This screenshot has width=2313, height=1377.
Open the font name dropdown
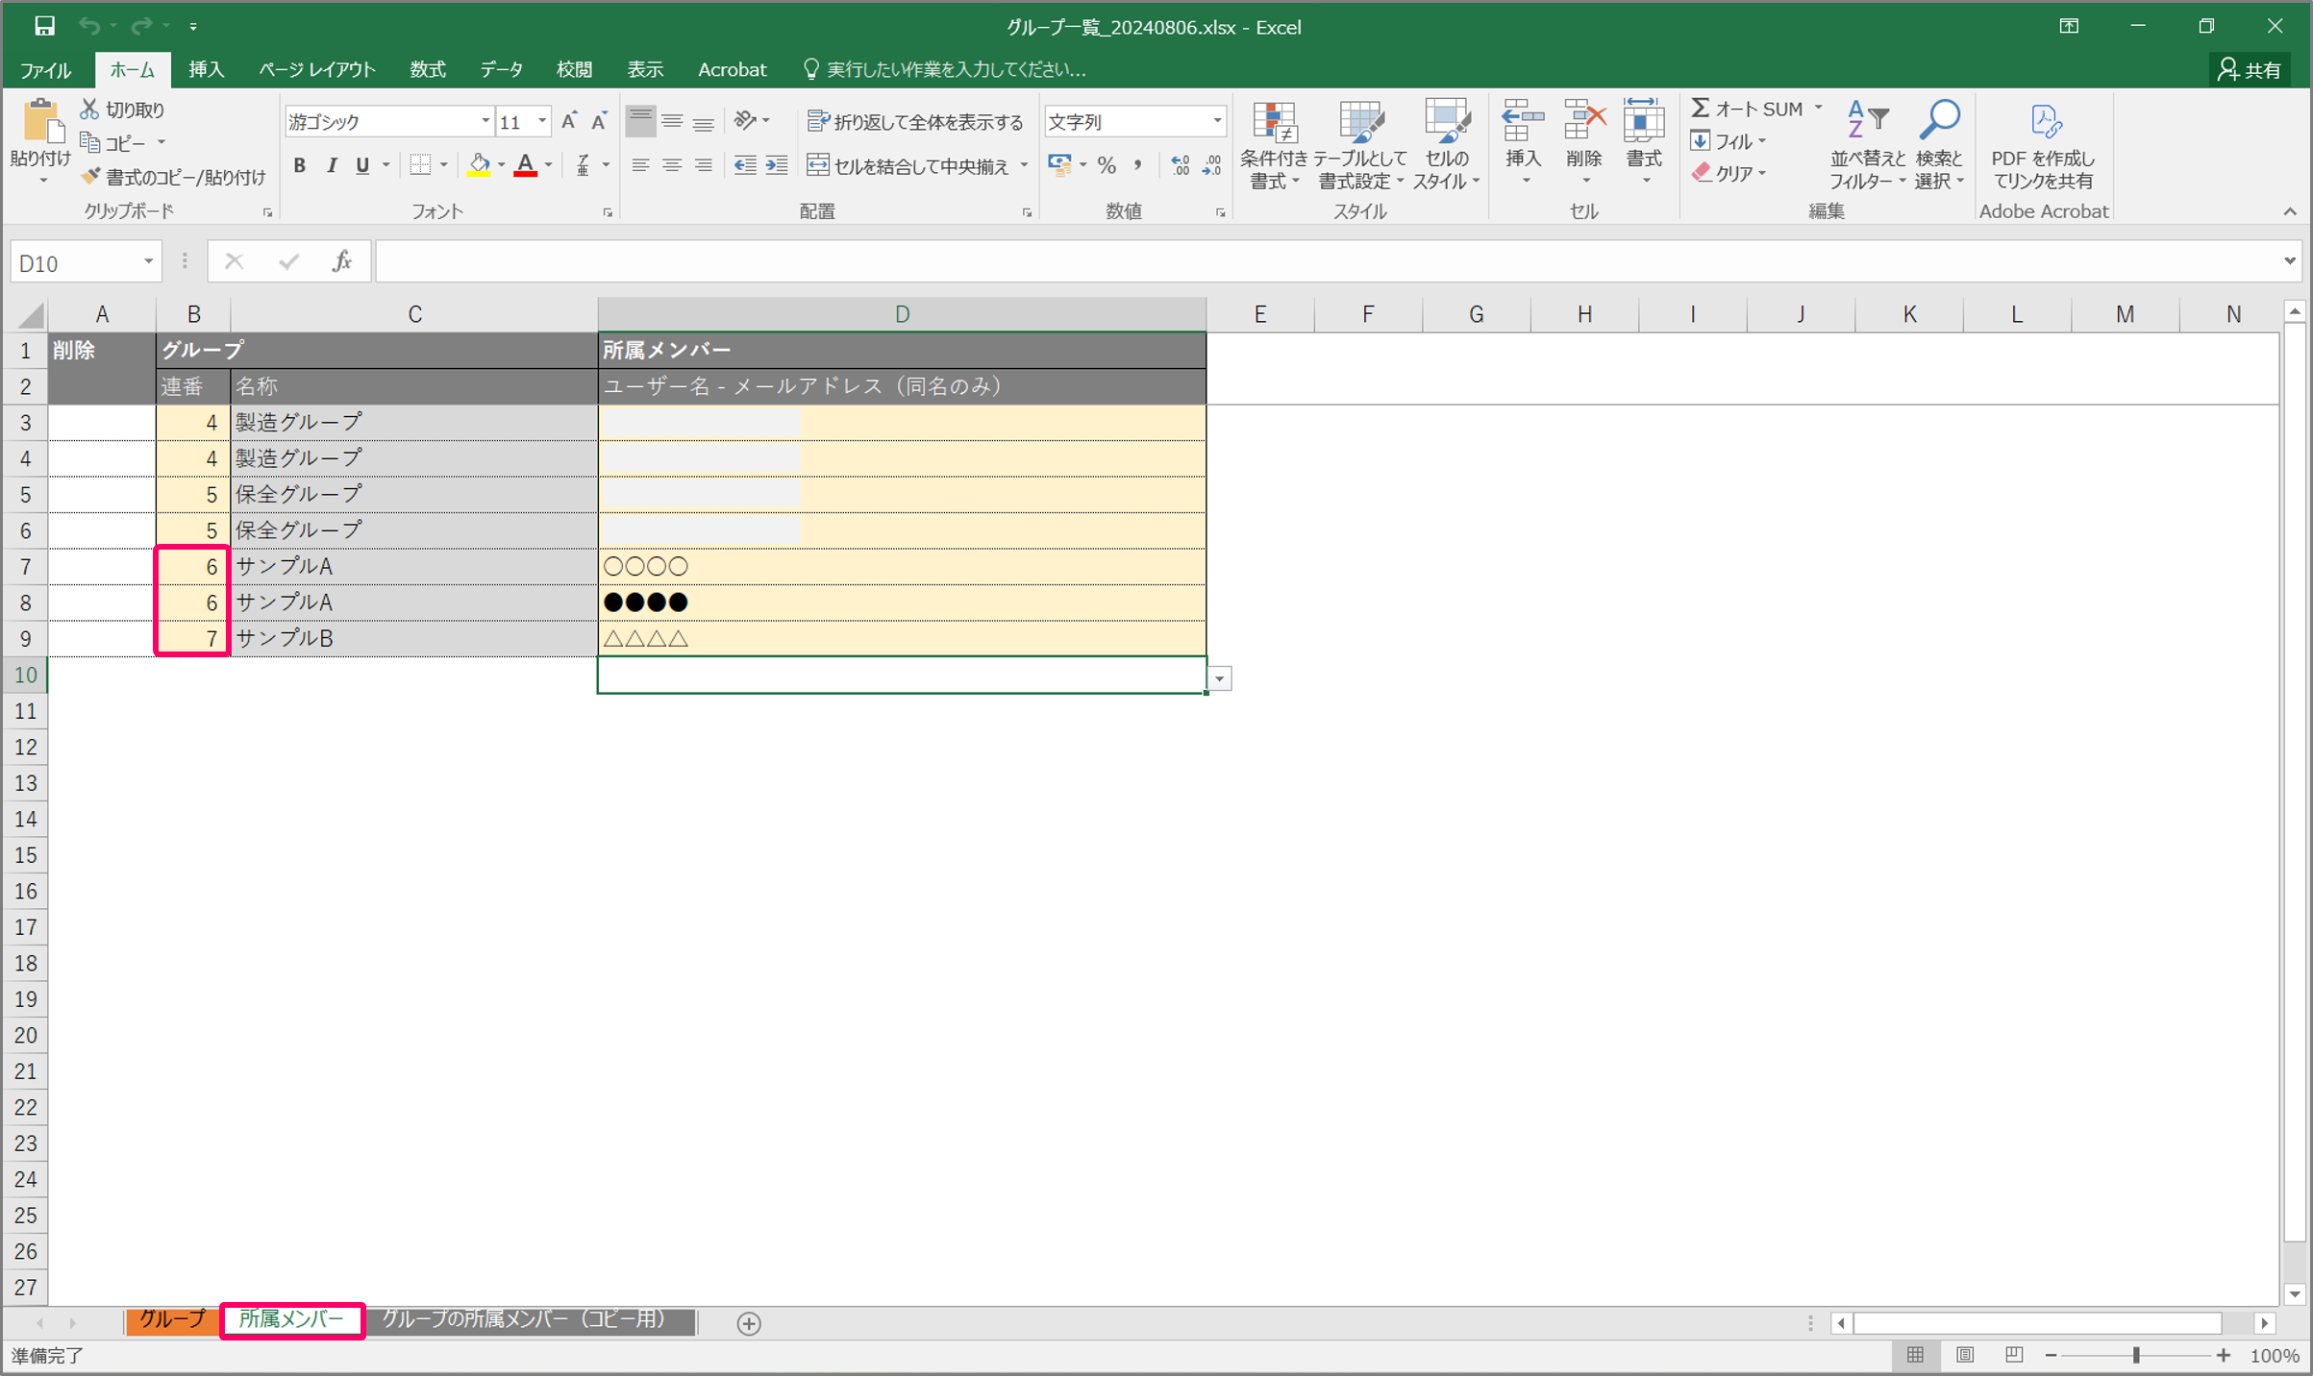[485, 121]
